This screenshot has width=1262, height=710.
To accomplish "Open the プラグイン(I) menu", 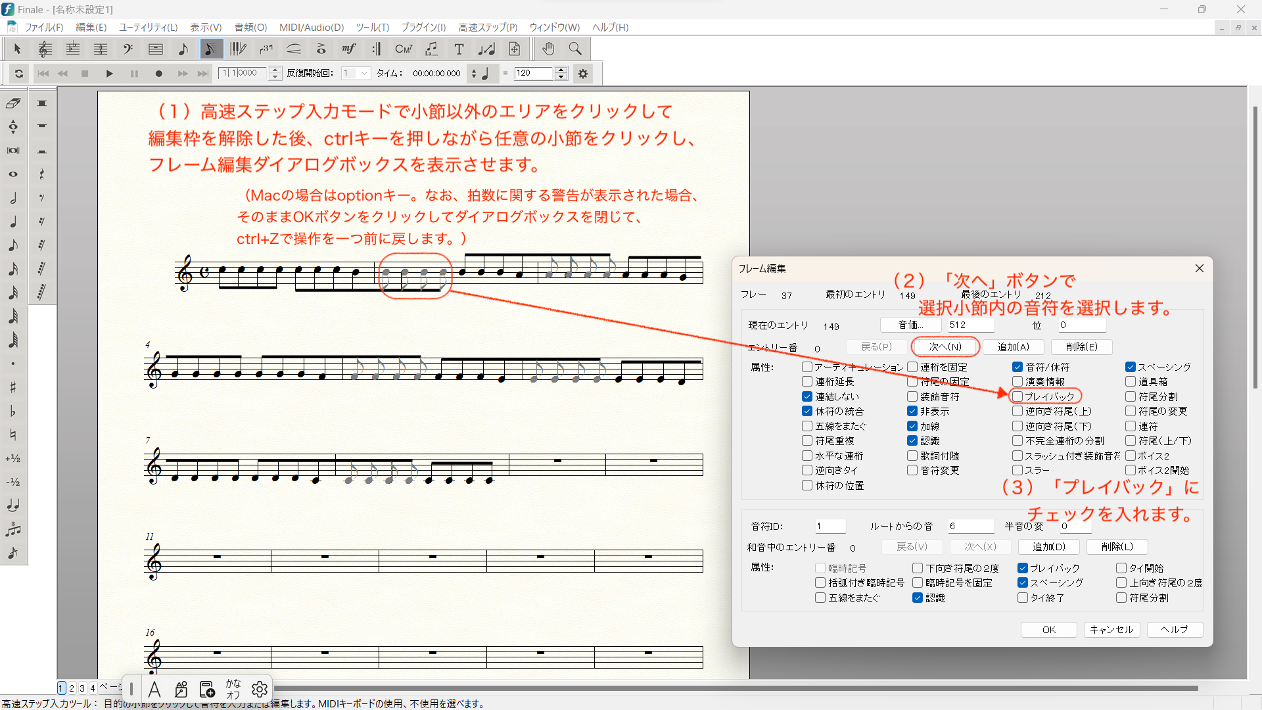I will coord(423,27).
